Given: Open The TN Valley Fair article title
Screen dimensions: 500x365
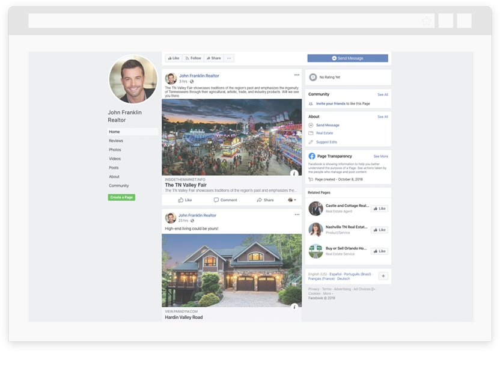Looking at the screenshot, I should [186, 185].
